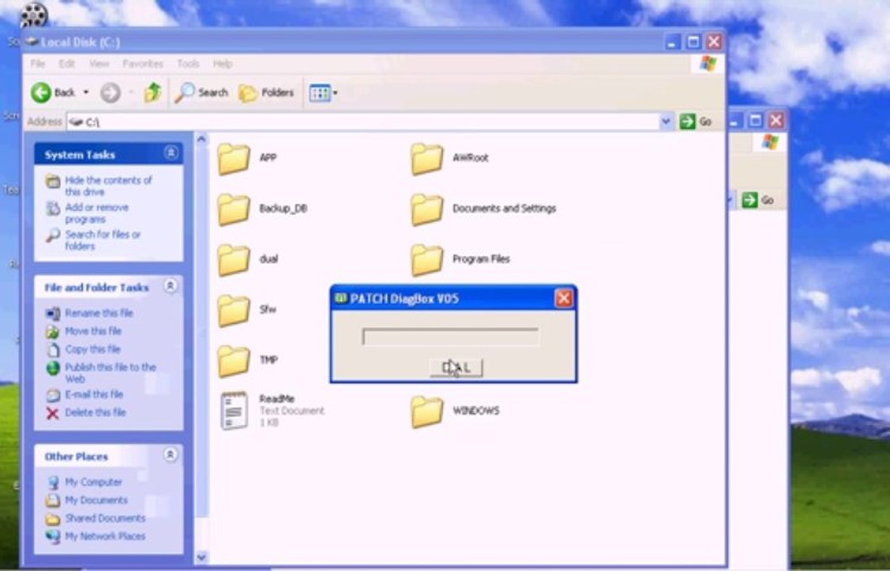
Task: Click Go button in the background window
Action: (758, 200)
